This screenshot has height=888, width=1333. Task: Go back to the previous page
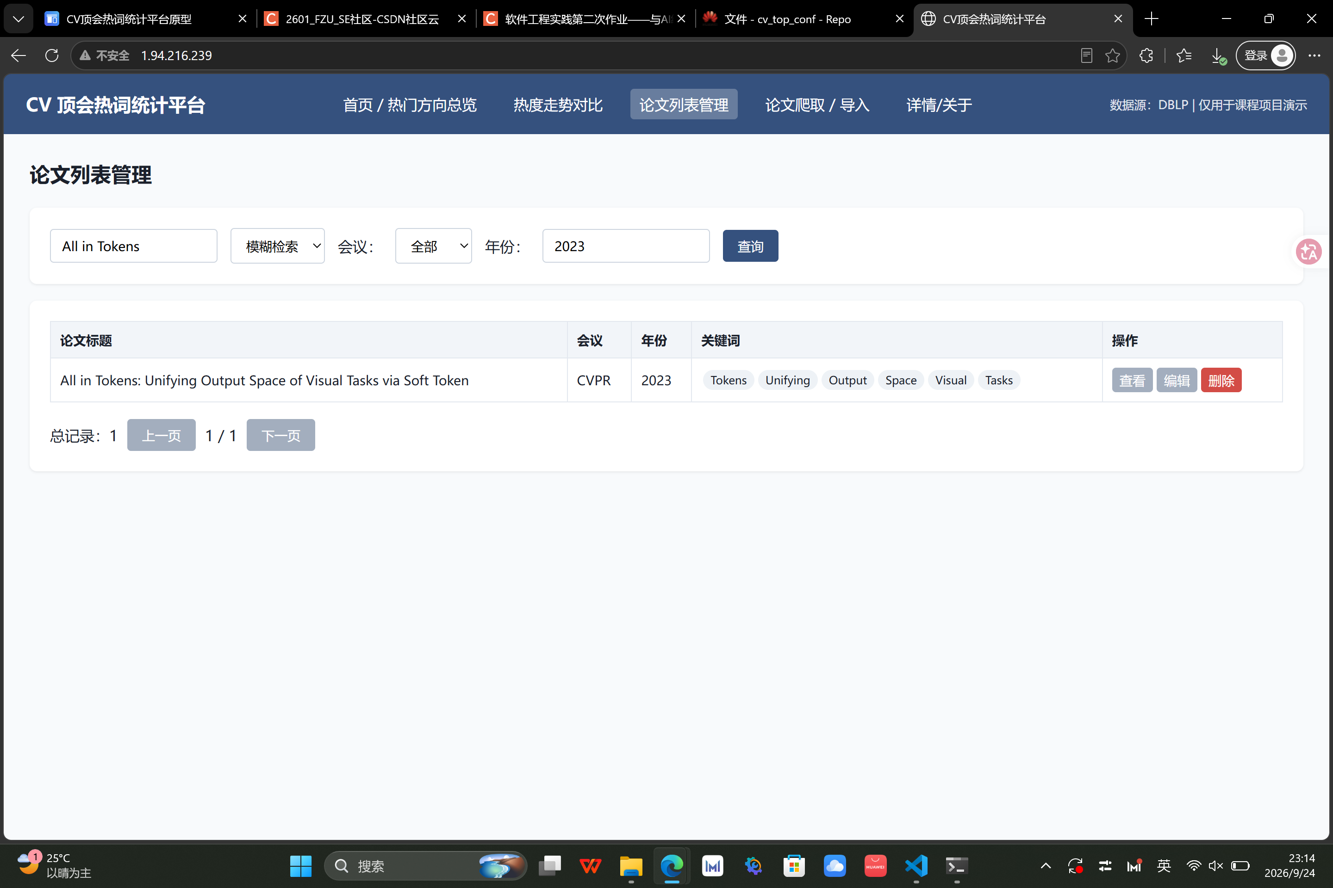(x=19, y=55)
